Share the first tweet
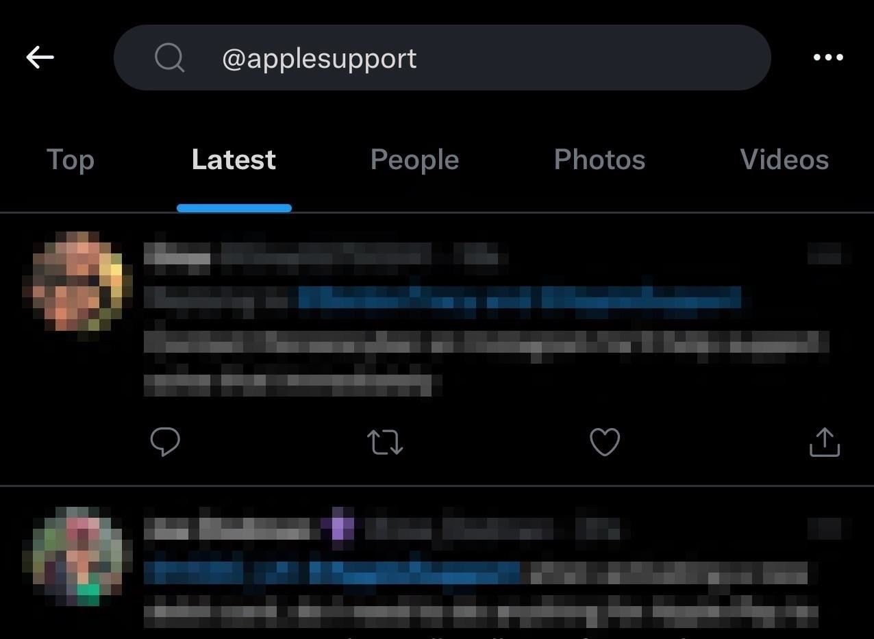Image resolution: width=874 pixels, height=639 pixels. coord(825,442)
